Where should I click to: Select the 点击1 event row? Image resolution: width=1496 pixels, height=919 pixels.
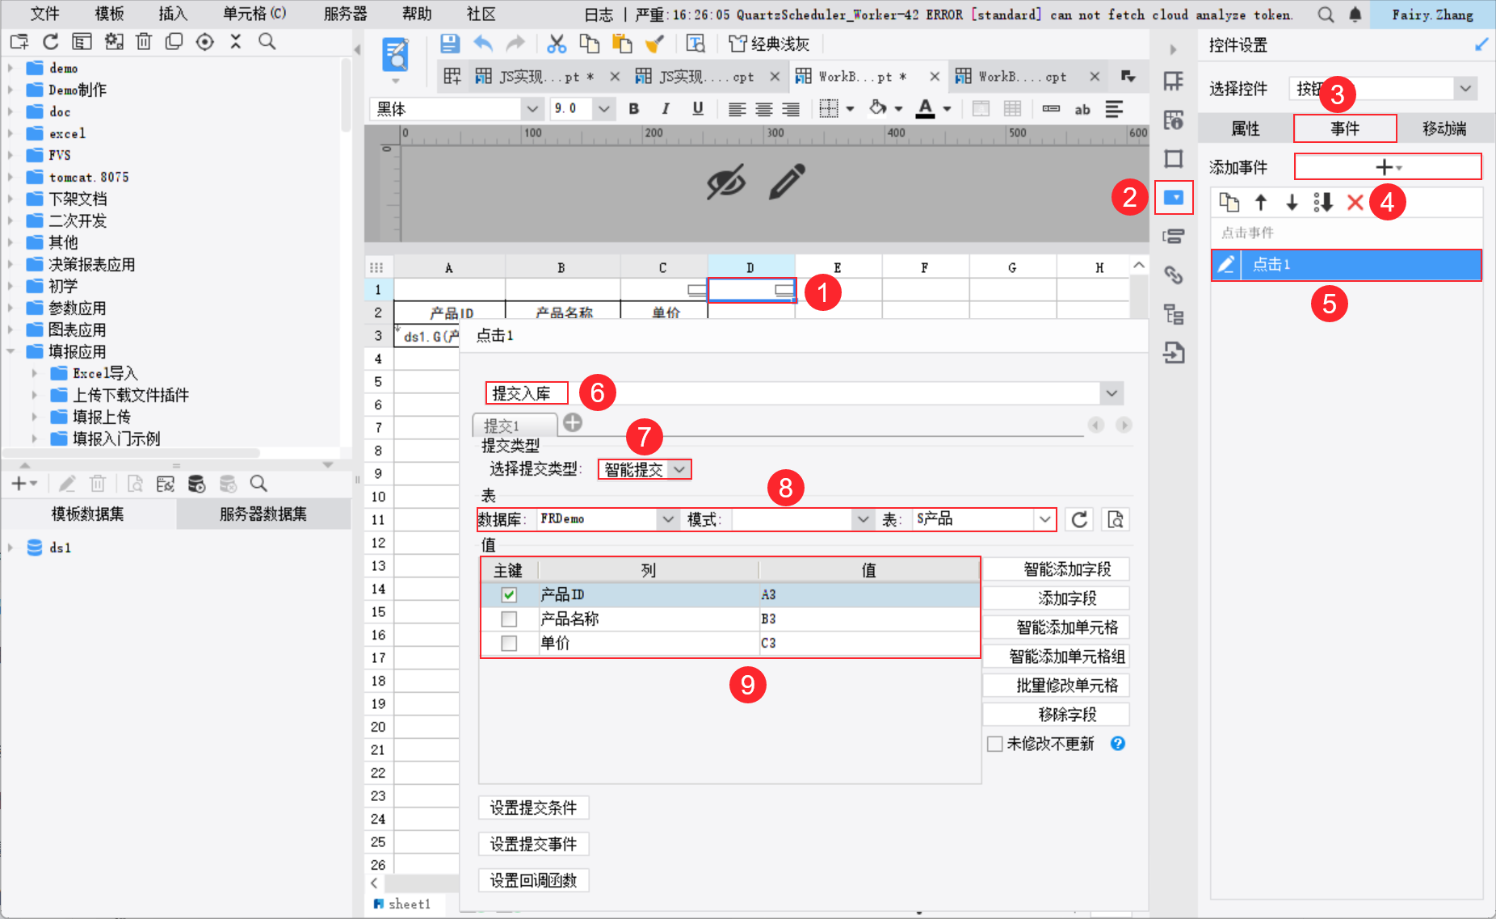click(x=1347, y=265)
